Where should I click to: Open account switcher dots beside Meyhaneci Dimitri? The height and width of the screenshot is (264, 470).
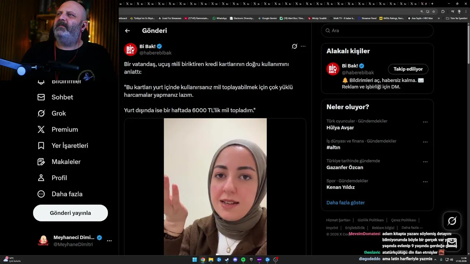109,241
